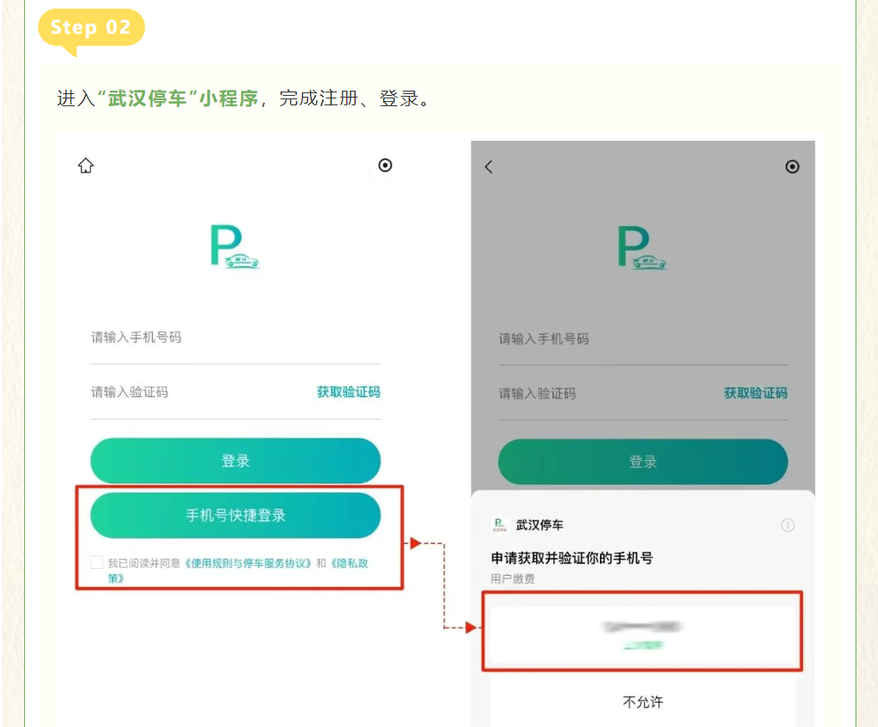878x727 pixels.
Task: Click the yellow Step 02 badge
Action: [91, 28]
